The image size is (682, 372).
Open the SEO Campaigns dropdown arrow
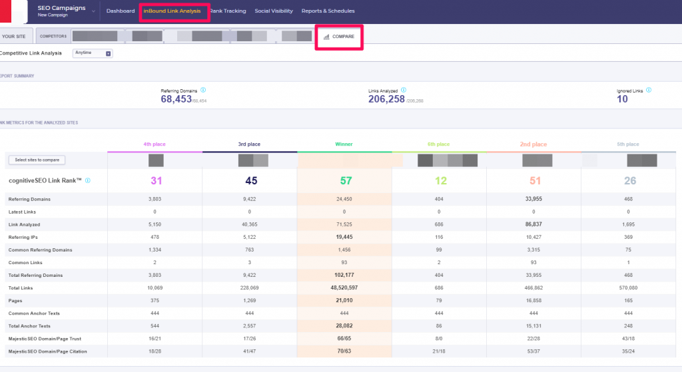[93, 11]
